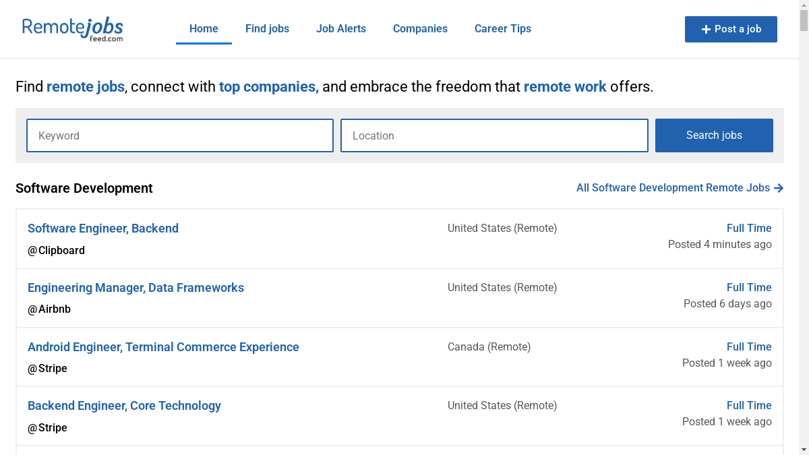Open Career Tips from the navigation bar
The image size is (809, 455).
[503, 28]
